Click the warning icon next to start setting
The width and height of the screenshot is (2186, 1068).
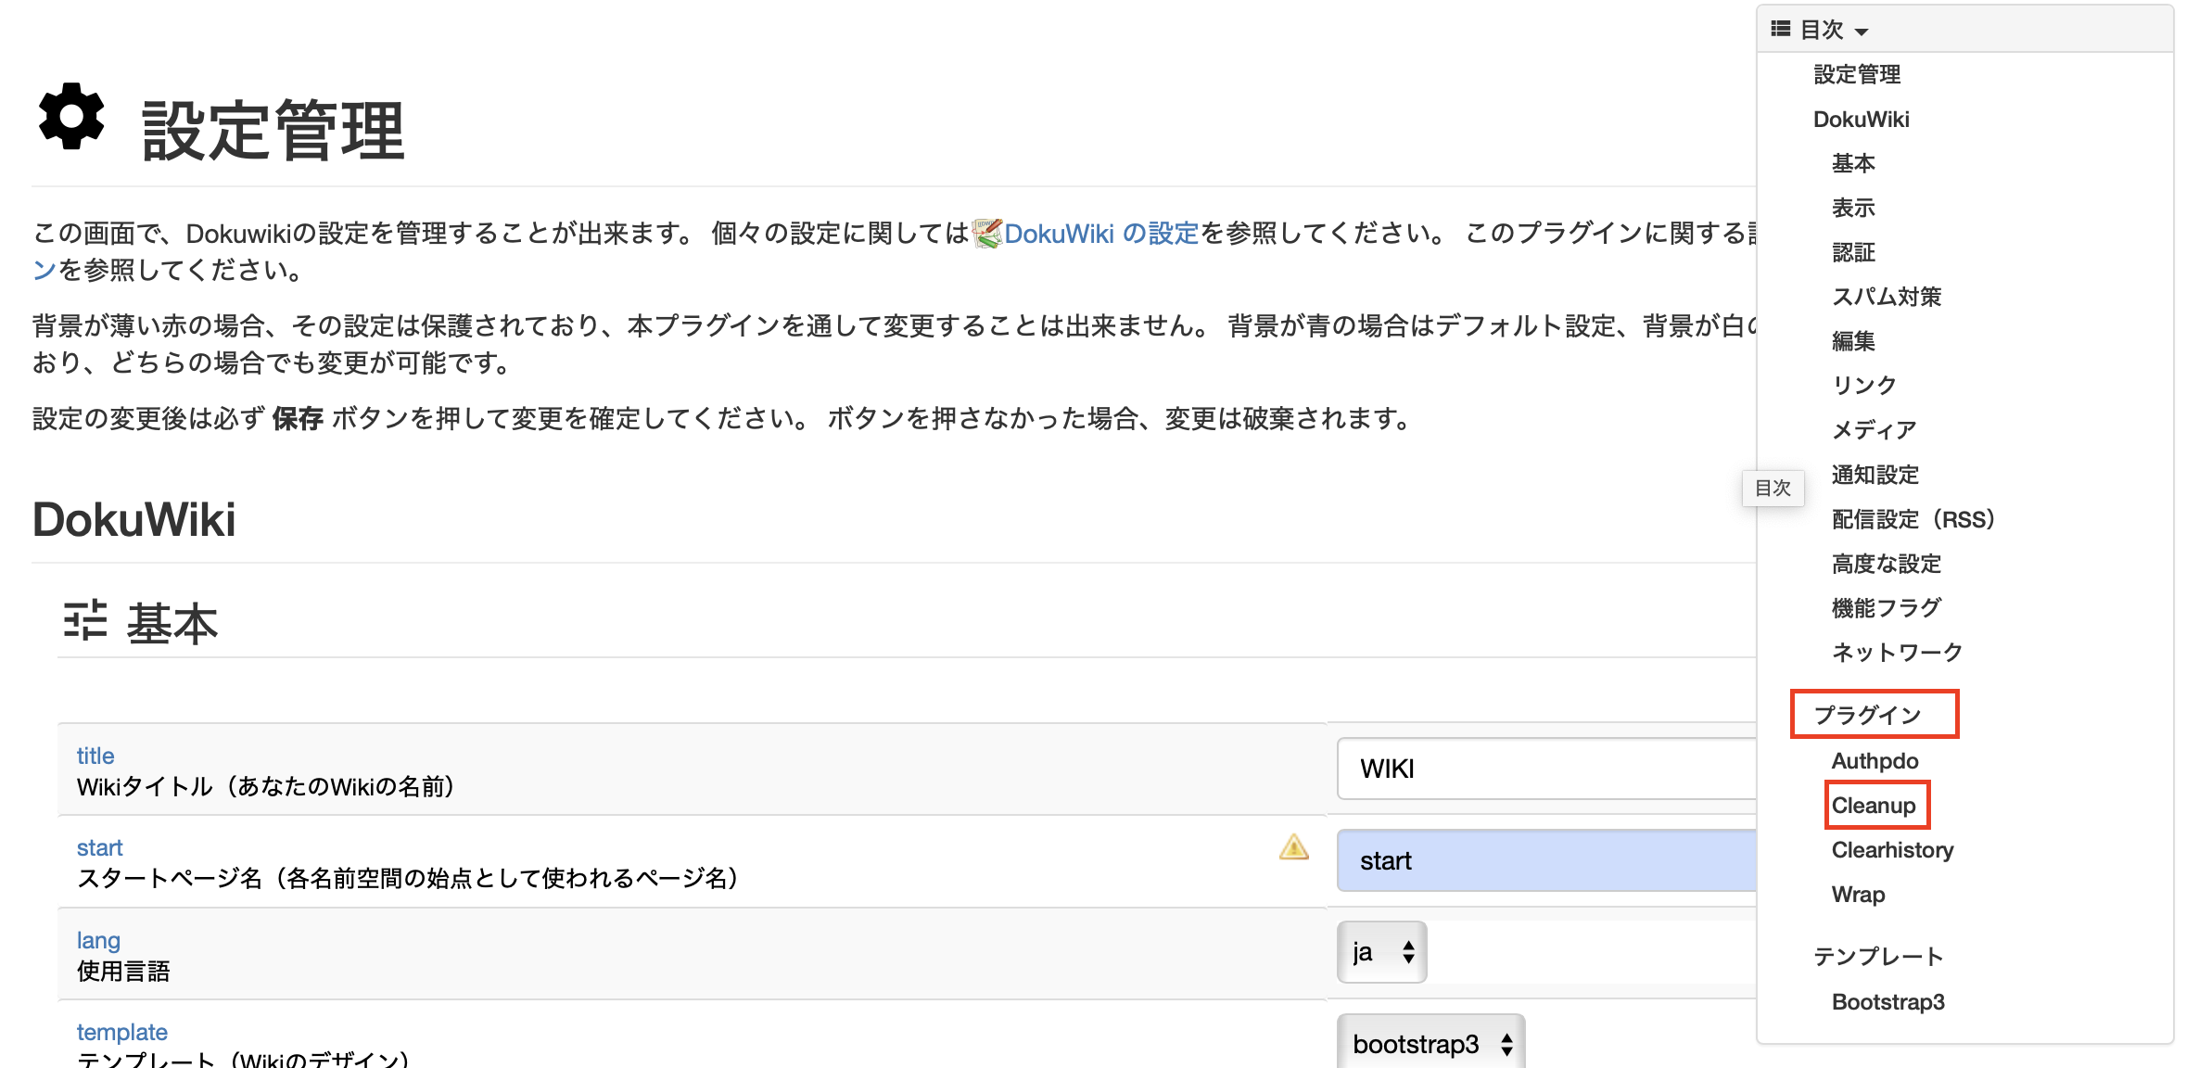tap(1292, 847)
